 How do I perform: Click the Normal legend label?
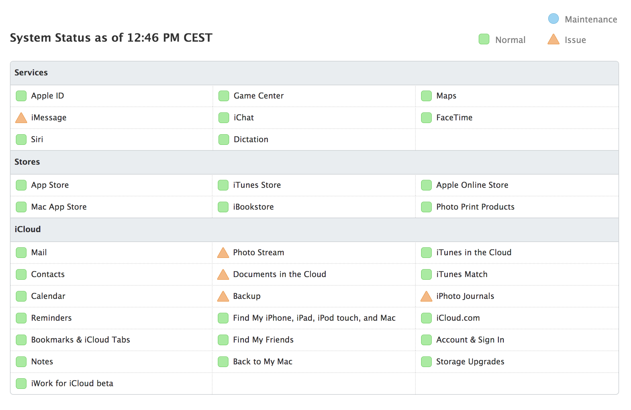coord(510,40)
